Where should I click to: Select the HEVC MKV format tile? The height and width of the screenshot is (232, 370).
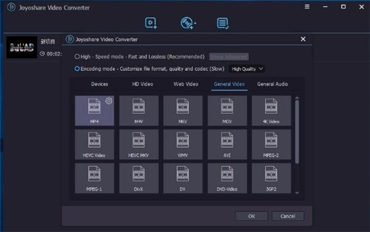point(139,145)
